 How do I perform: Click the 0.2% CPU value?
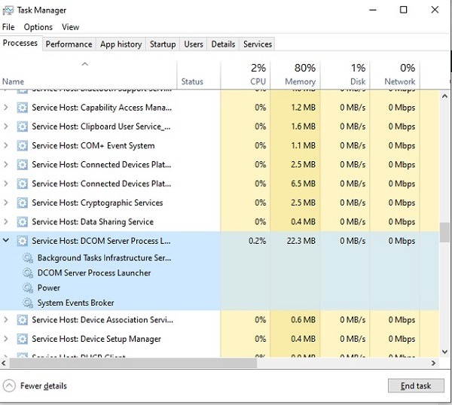tap(257, 241)
